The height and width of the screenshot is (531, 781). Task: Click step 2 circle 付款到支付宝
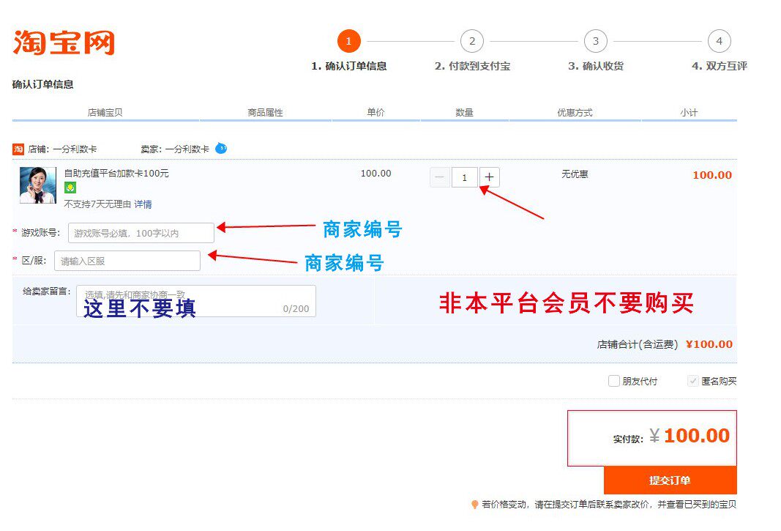[x=472, y=41]
